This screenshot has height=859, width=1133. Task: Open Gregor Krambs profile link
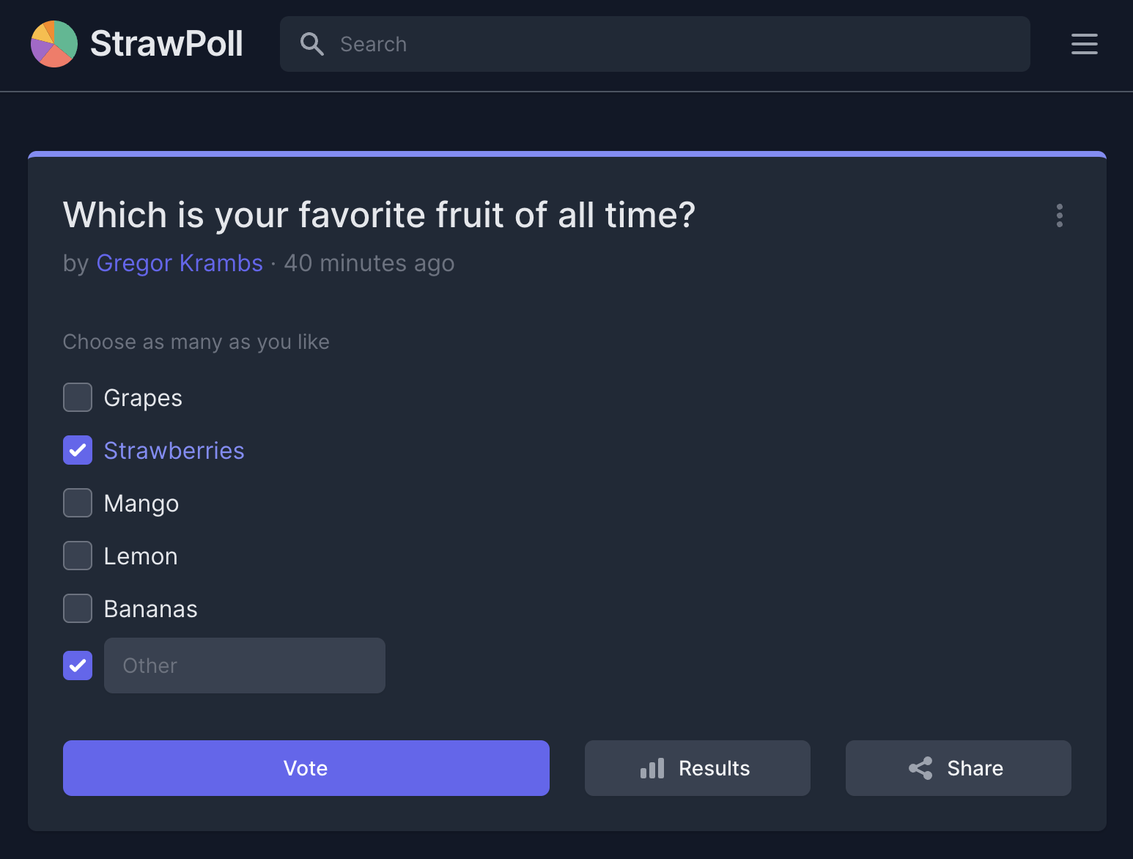pyautogui.click(x=180, y=263)
